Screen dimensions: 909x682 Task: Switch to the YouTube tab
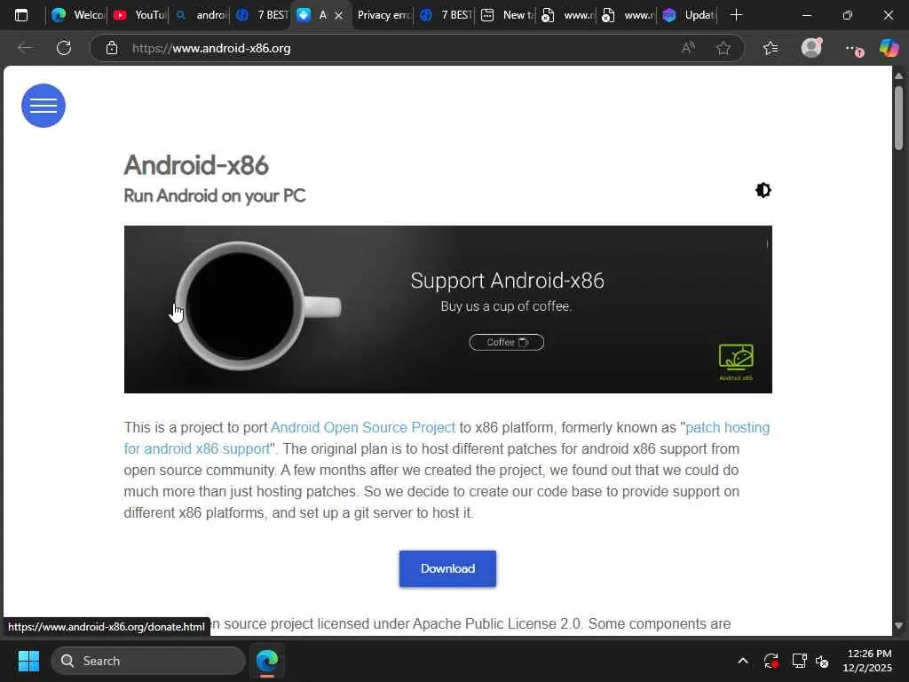point(138,15)
